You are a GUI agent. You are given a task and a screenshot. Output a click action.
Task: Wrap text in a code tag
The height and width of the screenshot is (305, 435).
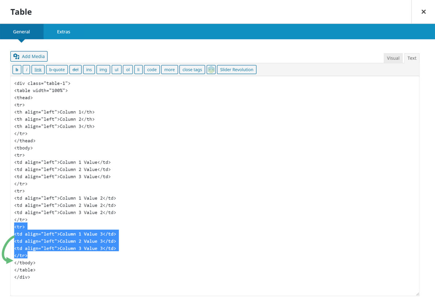click(x=152, y=69)
